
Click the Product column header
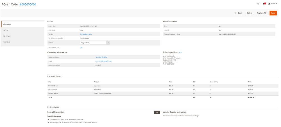[x=97, y=82]
